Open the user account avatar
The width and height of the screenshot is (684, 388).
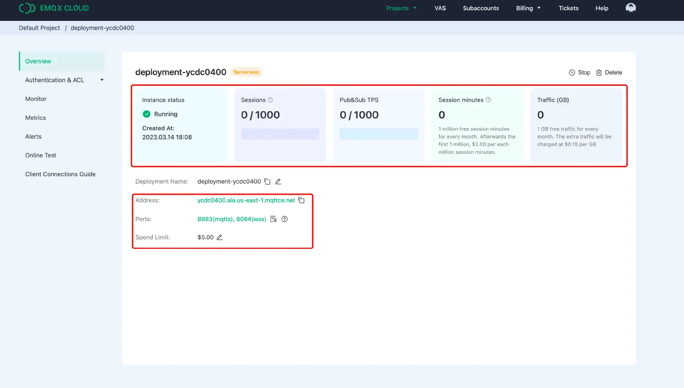pos(631,8)
